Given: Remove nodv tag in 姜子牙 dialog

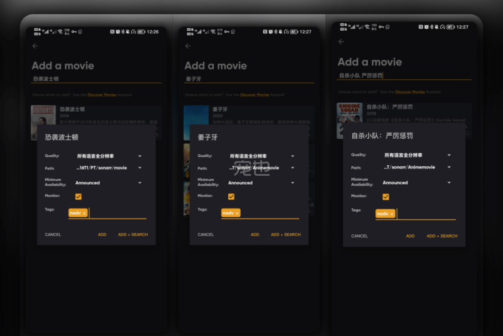Looking at the screenshot, I should point(237,214).
